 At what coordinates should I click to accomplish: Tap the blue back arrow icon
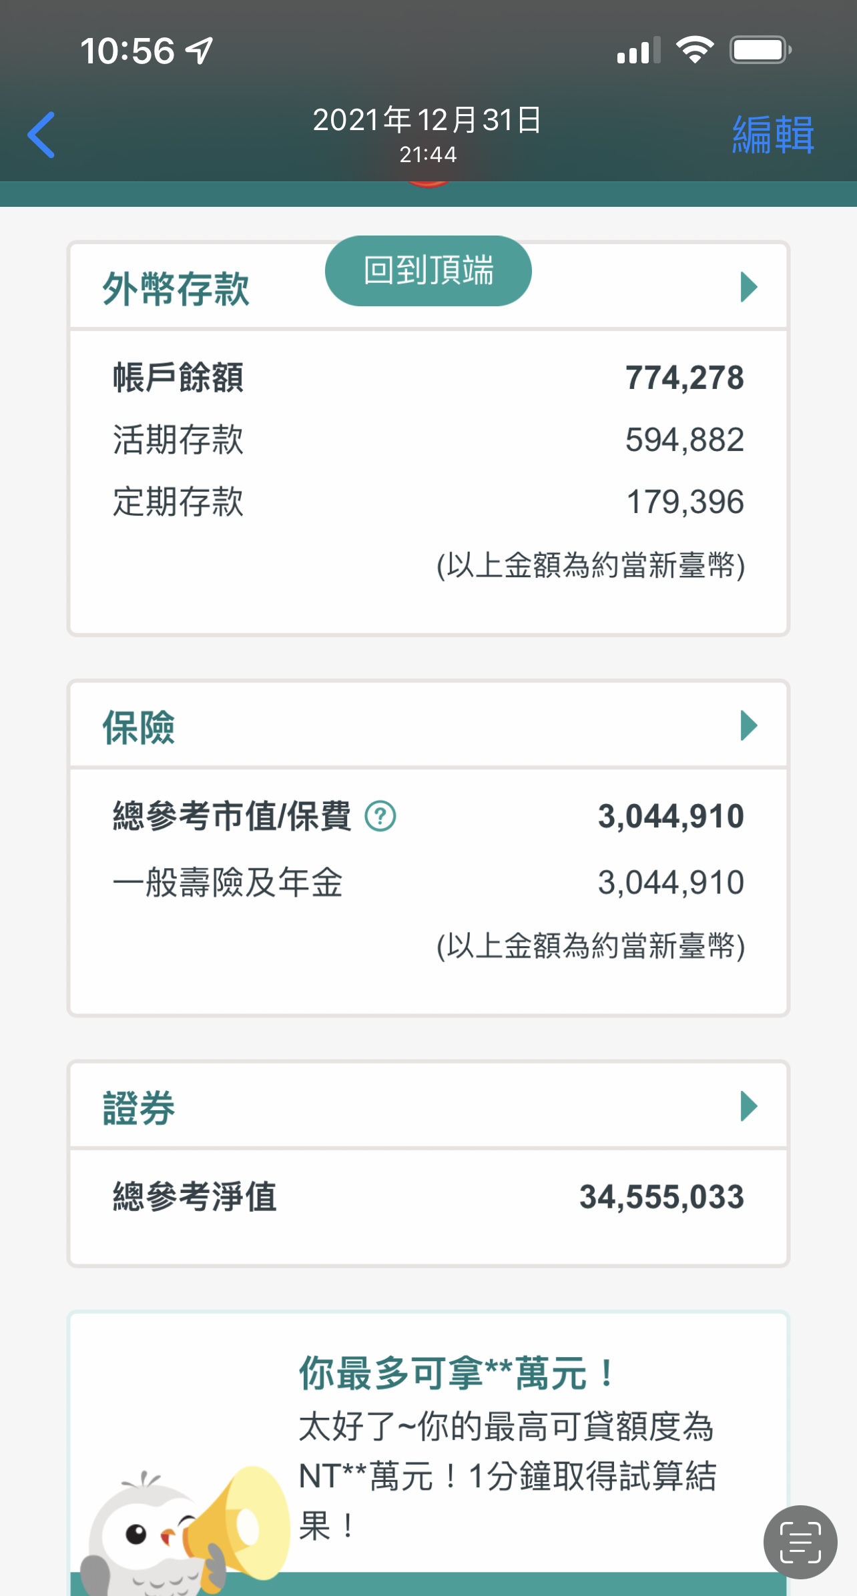(x=41, y=135)
